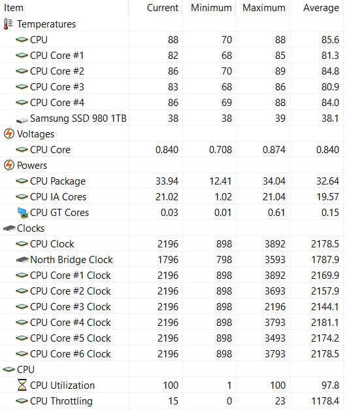Click the chip icon beside CPU Core #6 Clock
Image resolution: width=347 pixels, height=411 pixels.
22,354
